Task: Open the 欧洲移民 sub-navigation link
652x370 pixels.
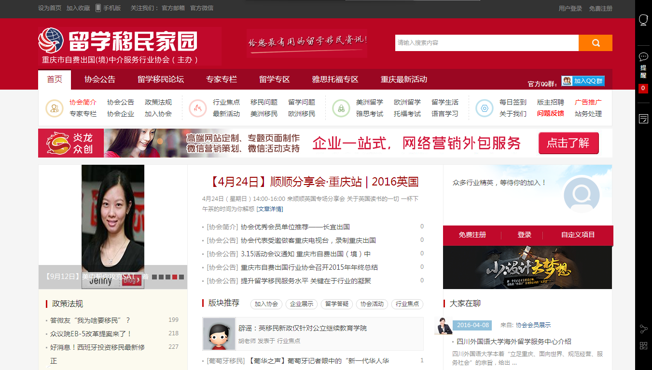Action: (x=302, y=114)
